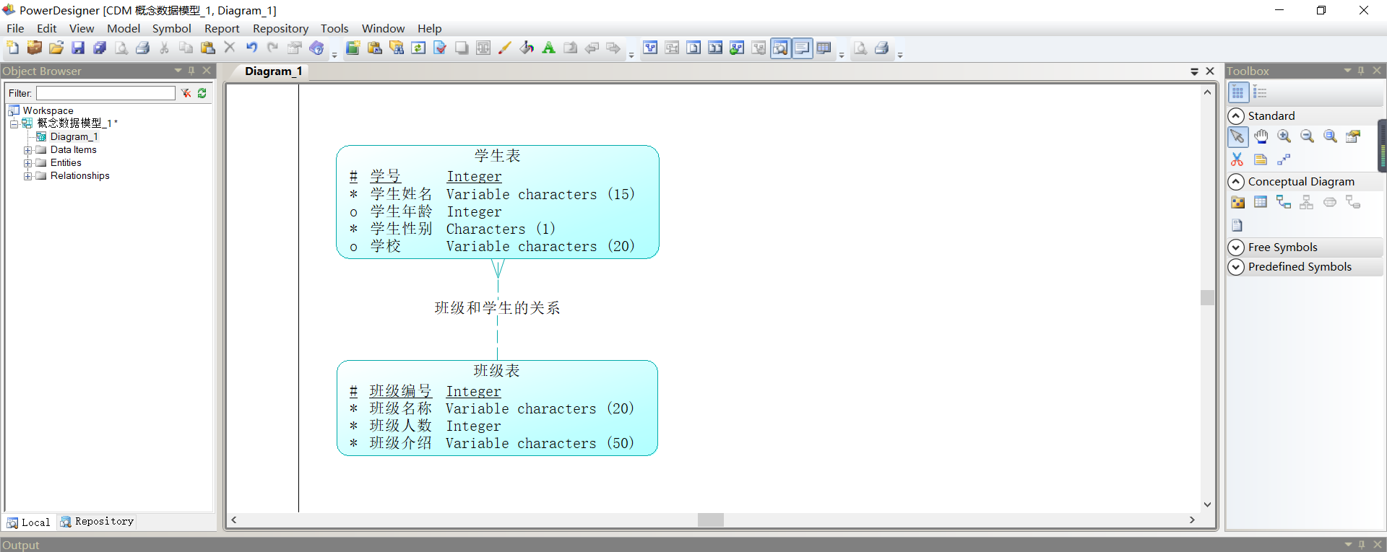
Task: Select the Open Diagram zoom tool
Action: pos(1331,136)
